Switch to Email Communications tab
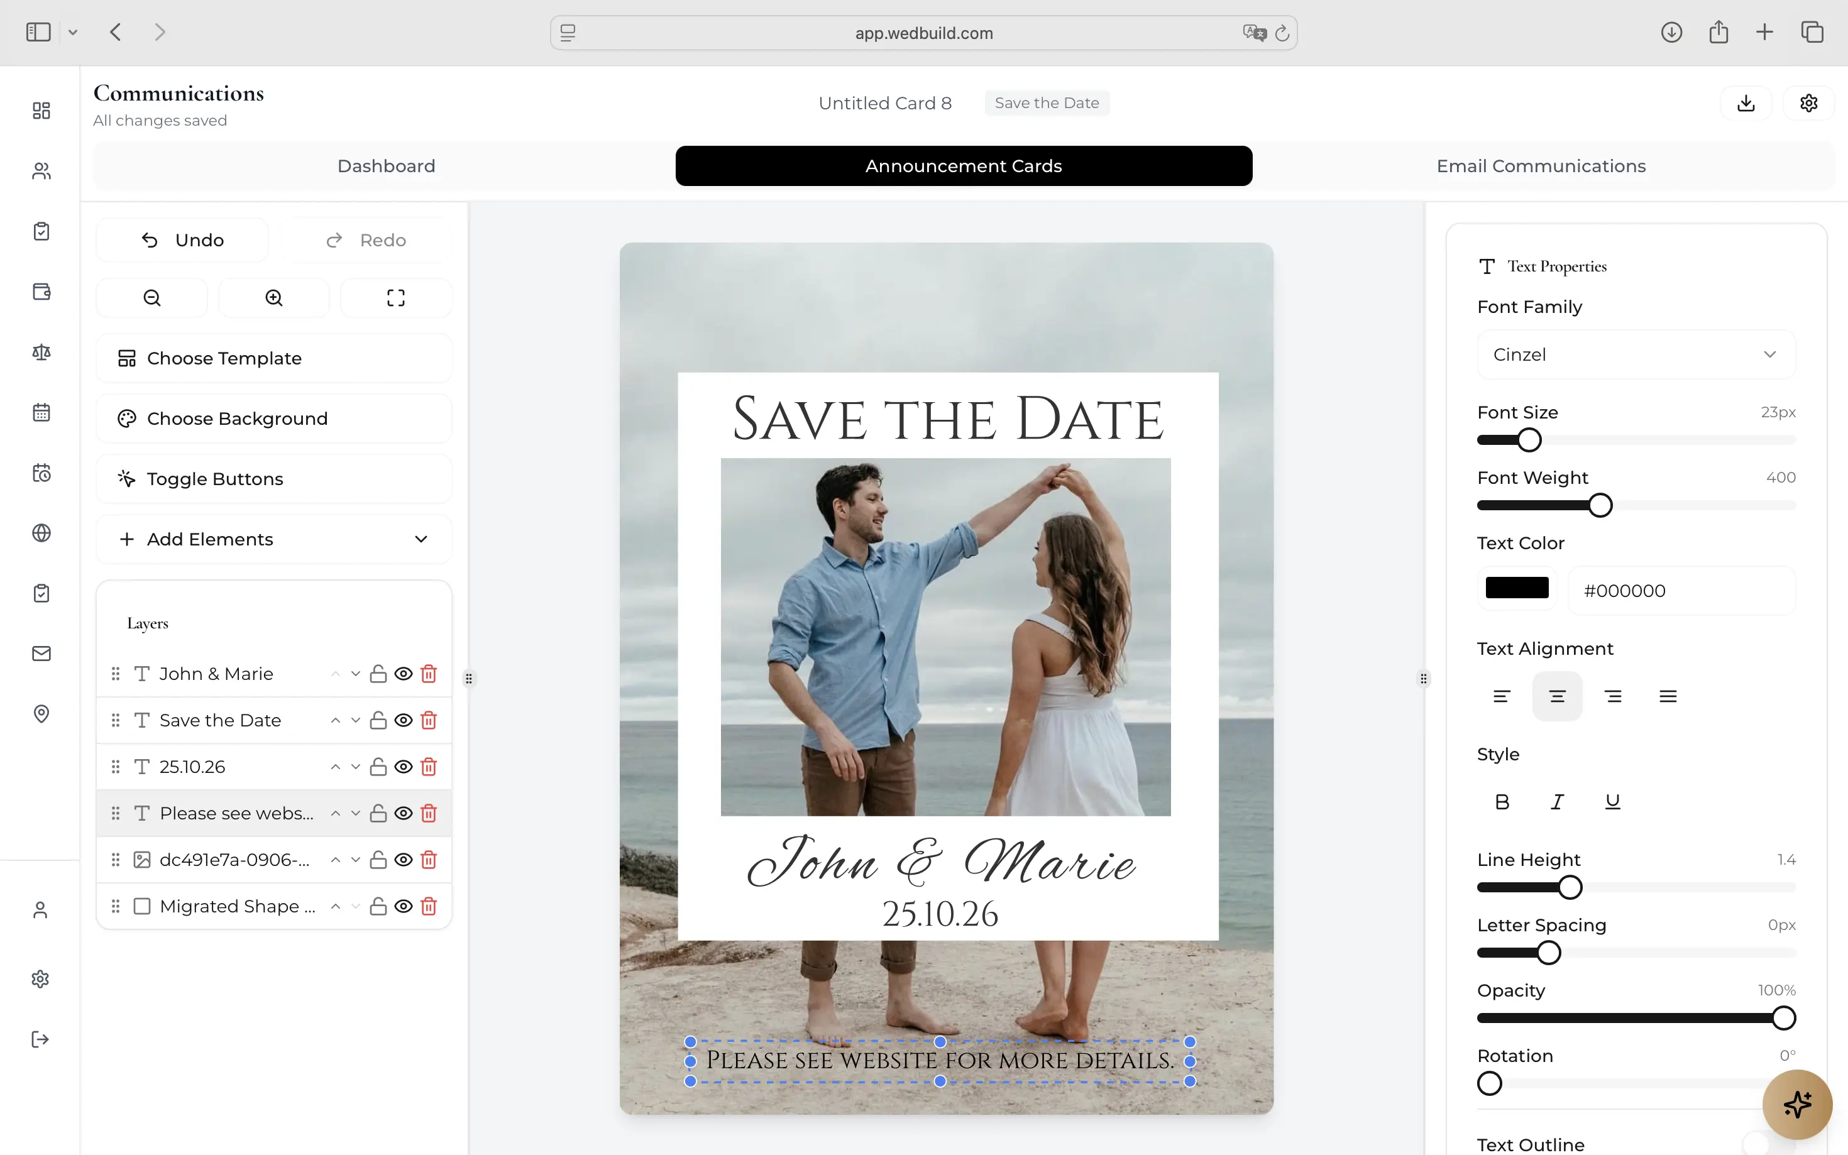 tap(1541, 166)
